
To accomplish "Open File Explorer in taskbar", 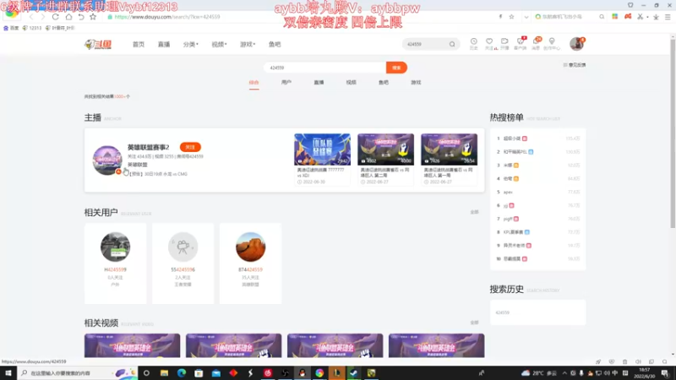I will pos(164,372).
